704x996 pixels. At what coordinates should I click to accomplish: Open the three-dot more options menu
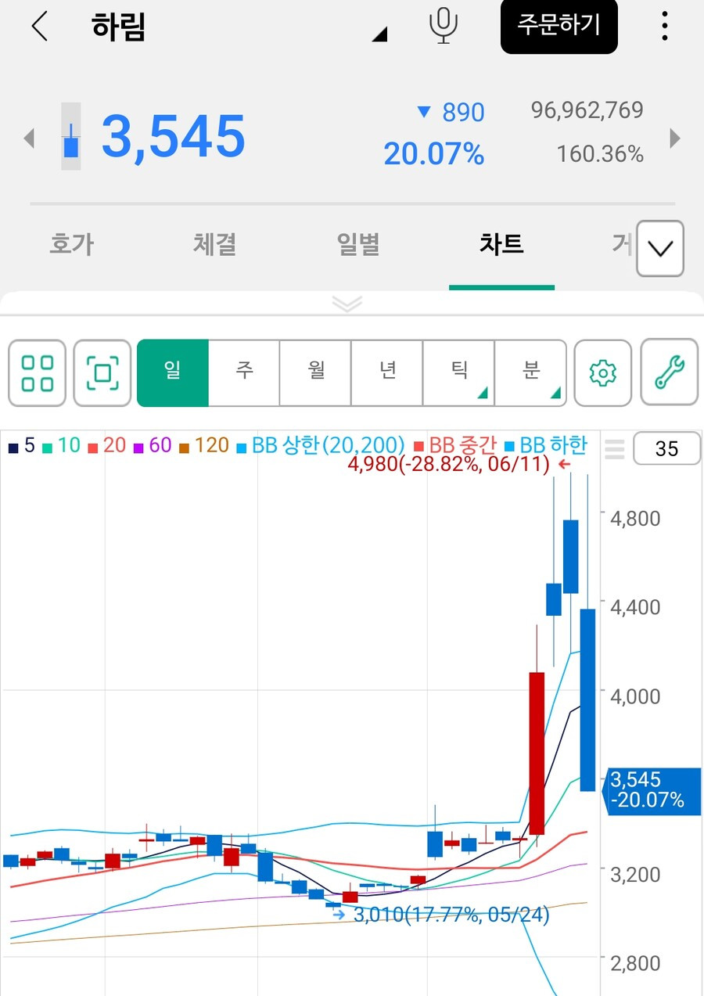pyautogui.click(x=664, y=26)
